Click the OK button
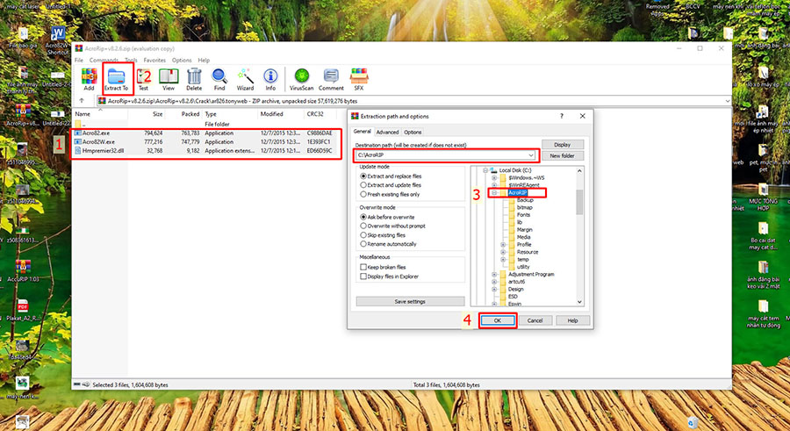 coord(498,320)
